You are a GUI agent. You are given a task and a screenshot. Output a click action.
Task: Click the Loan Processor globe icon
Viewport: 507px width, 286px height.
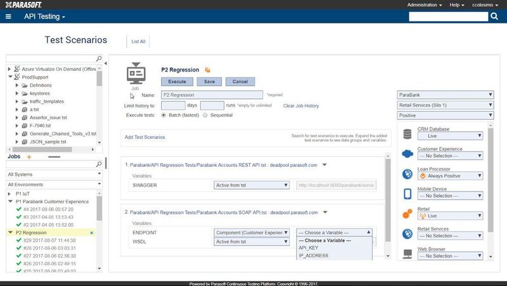pos(408,174)
